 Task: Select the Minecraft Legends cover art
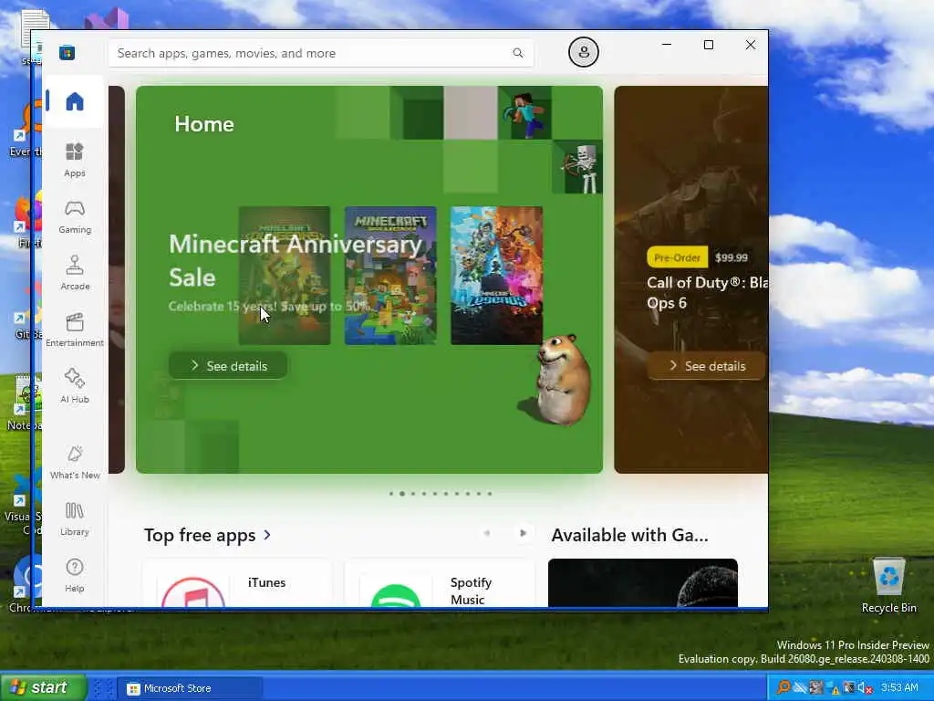click(x=496, y=276)
